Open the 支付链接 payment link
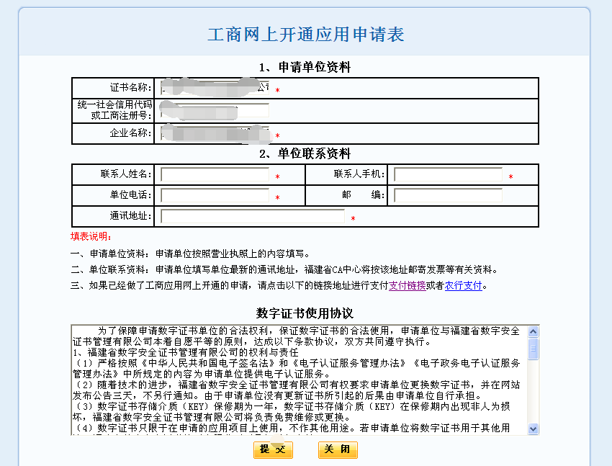Image resolution: width=612 pixels, height=466 pixels. click(407, 286)
